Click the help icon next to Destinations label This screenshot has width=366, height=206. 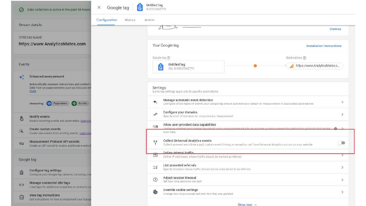[304, 58]
